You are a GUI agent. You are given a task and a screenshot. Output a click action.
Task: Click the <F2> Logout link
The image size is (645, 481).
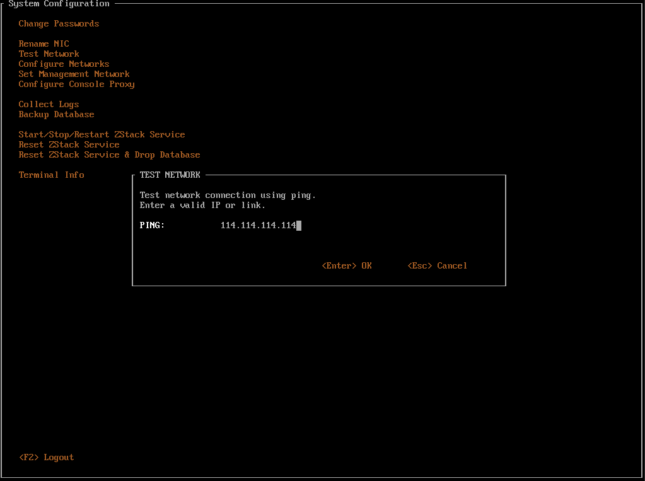[46, 458]
